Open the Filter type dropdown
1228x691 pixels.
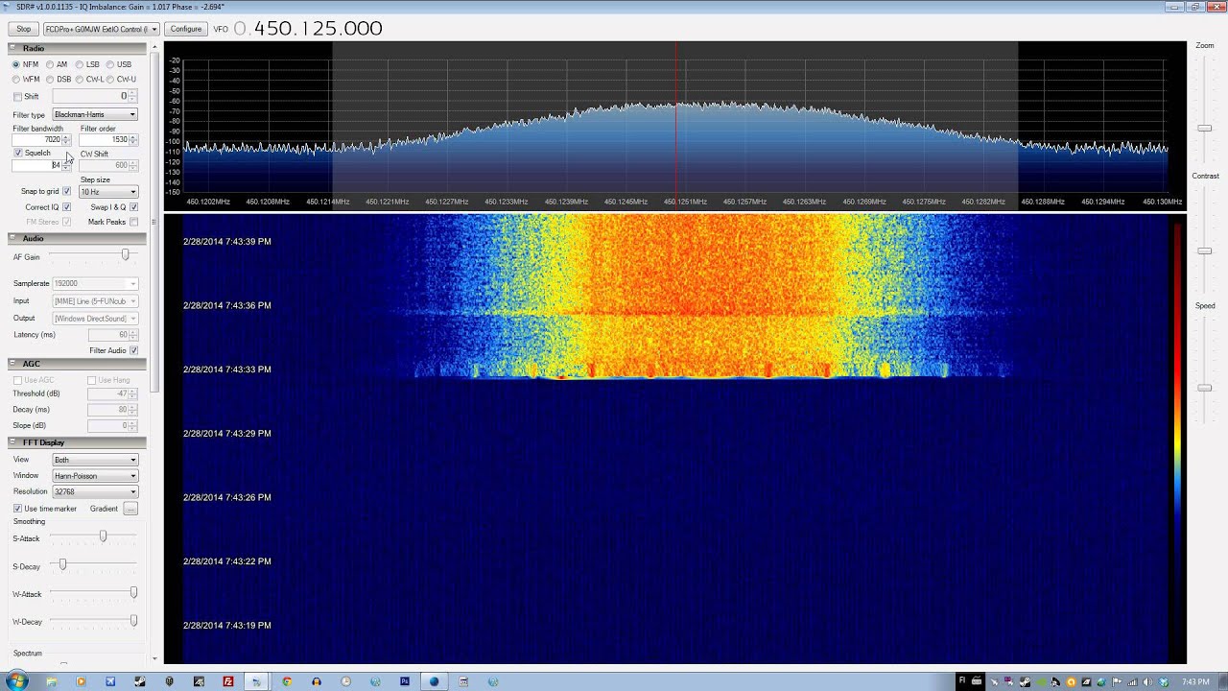point(95,114)
